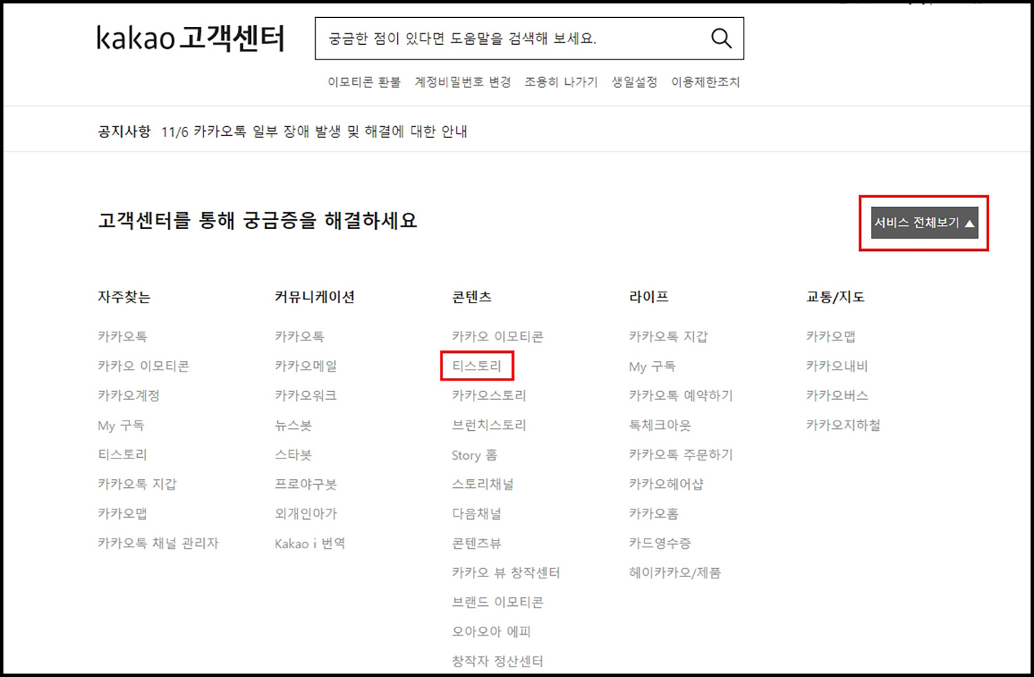Open the 조용히 나가기 quick link
The image size is (1034, 677).
pyautogui.click(x=561, y=82)
